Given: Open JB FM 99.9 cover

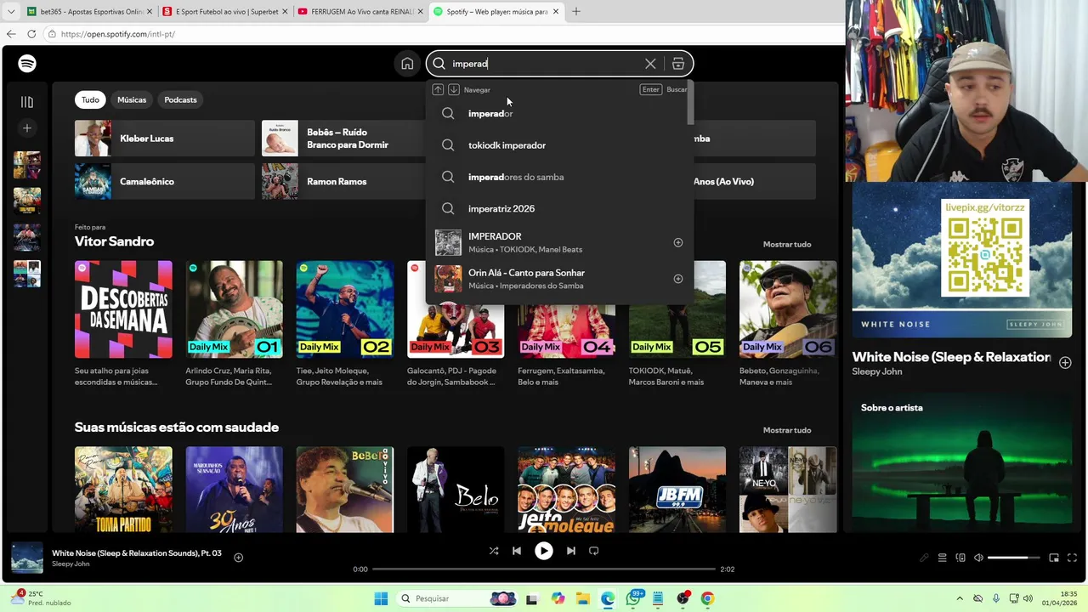Looking at the screenshot, I should 677,490.
